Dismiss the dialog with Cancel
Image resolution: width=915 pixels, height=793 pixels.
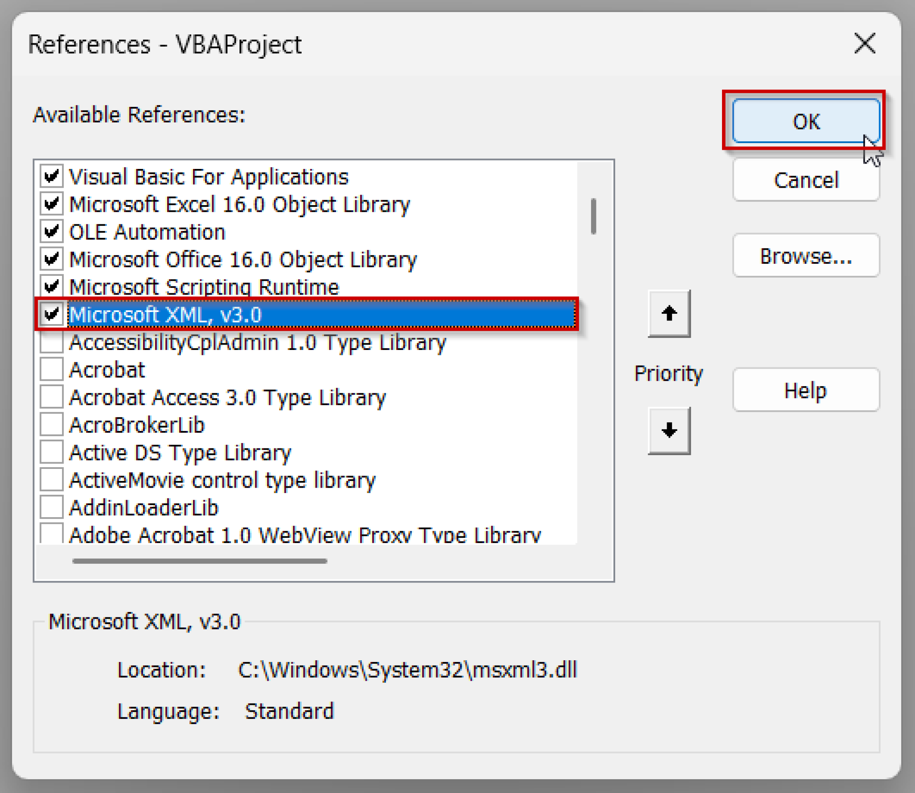806,180
